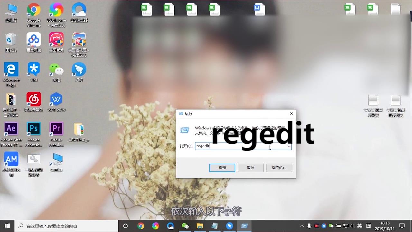Click the 英 input method indicator
412x232 pixels.
(360, 226)
